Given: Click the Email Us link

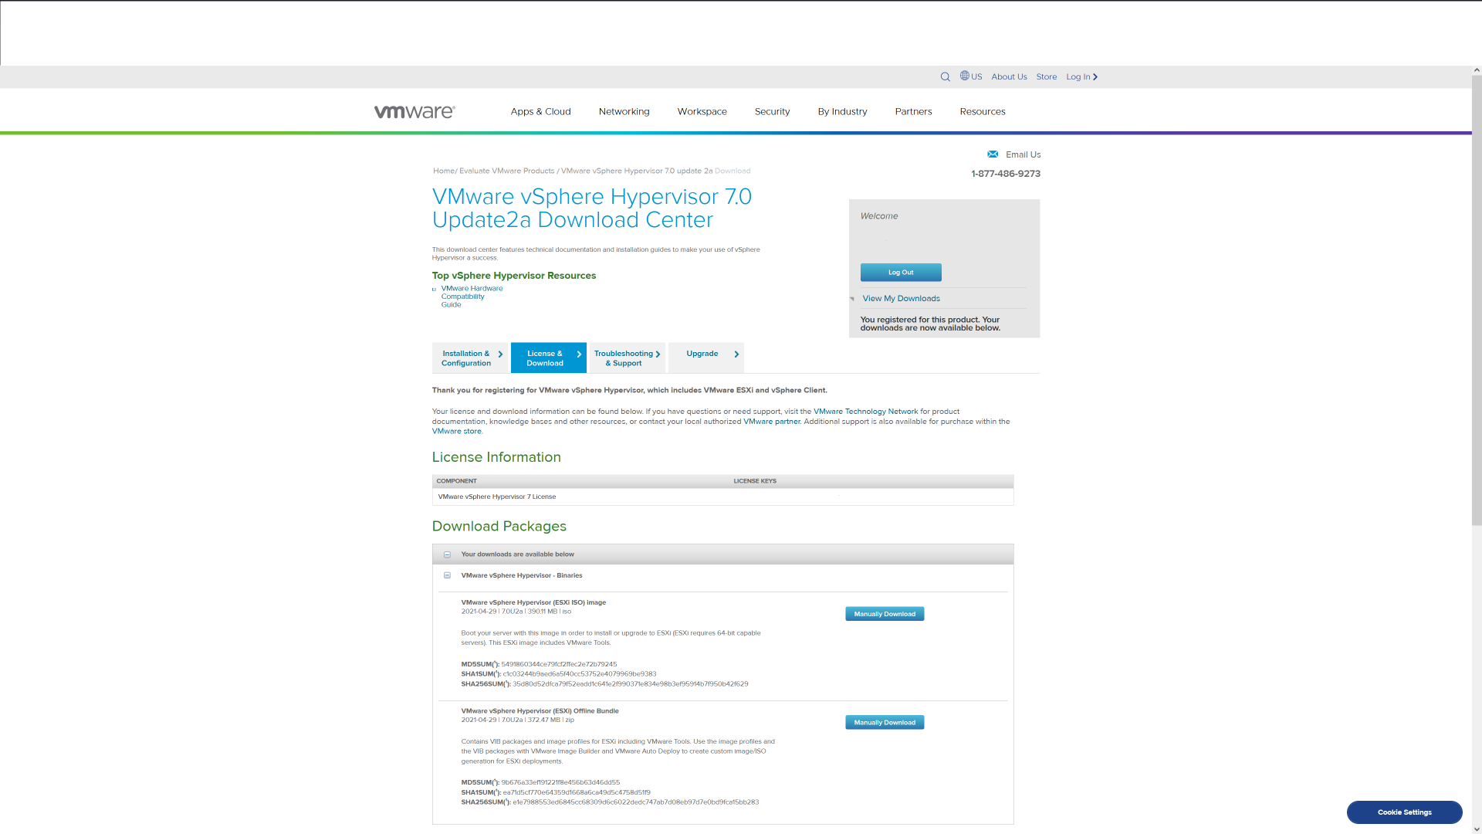Looking at the screenshot, I should [x=1023, y=154].
